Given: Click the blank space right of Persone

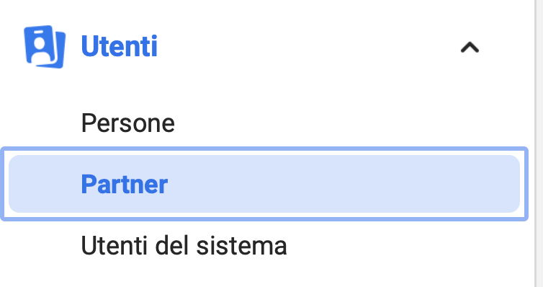Looking at the screenshot, I should [x=346, y=123].
